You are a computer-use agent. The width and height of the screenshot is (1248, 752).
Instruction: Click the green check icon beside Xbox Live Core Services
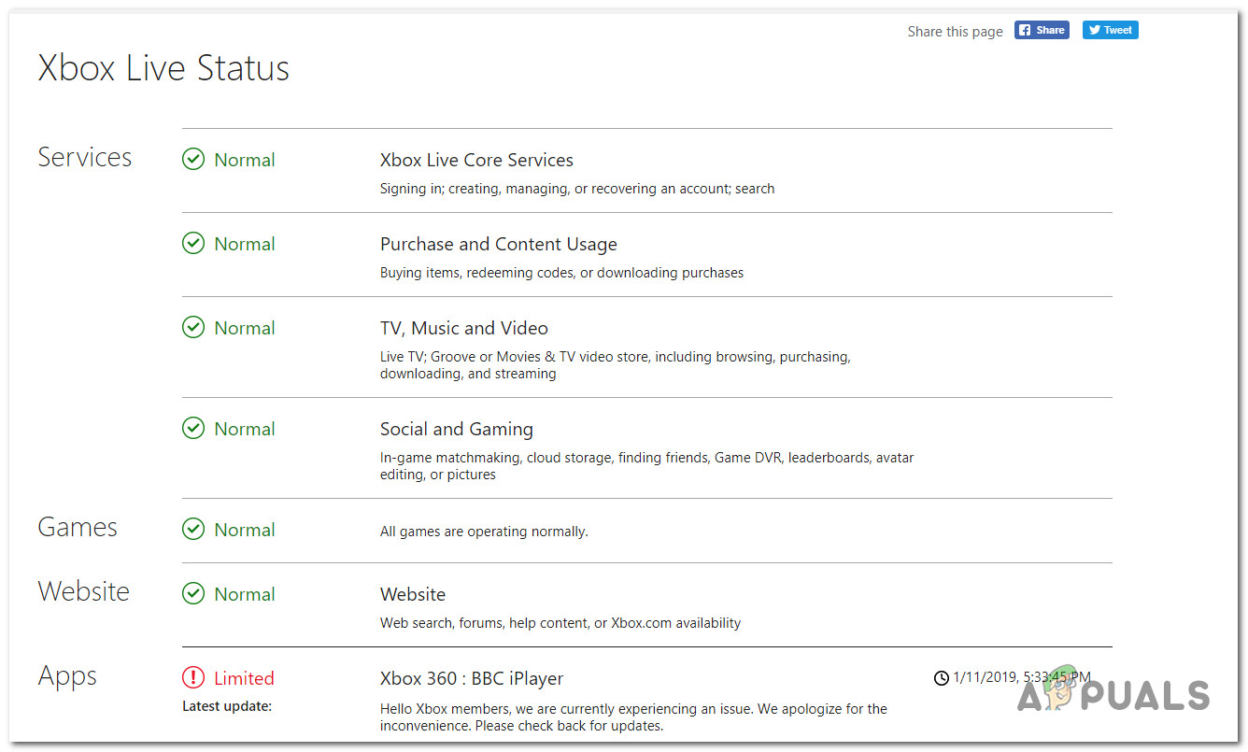(193, 160)
